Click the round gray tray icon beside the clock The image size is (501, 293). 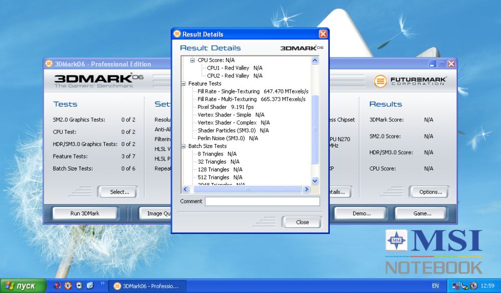pyautogui.click(x=473, y=285)
